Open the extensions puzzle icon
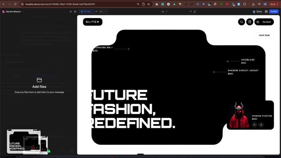 tap(245, 4)
